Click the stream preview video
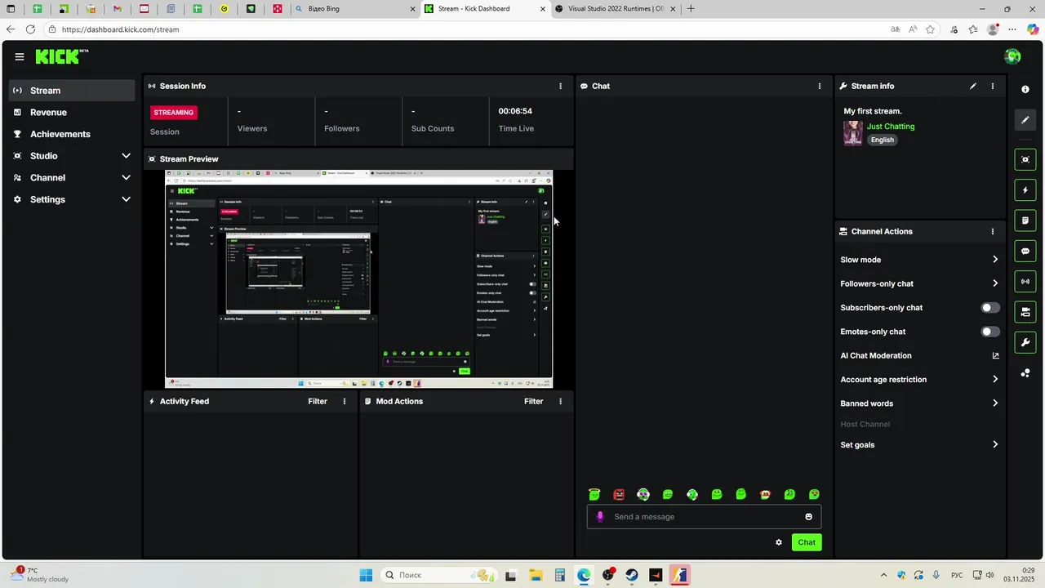The image size is (1045, 588). pyautogui.click(x=359, y=279)
